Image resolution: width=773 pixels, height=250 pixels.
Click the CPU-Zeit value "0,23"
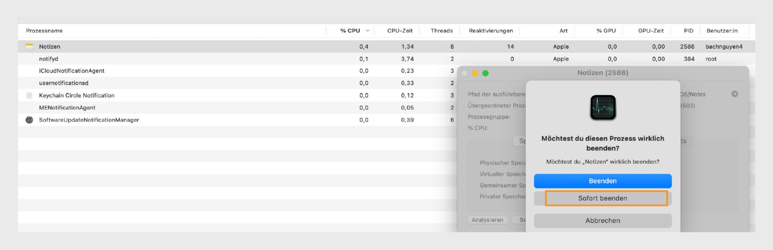coord(407,71)
